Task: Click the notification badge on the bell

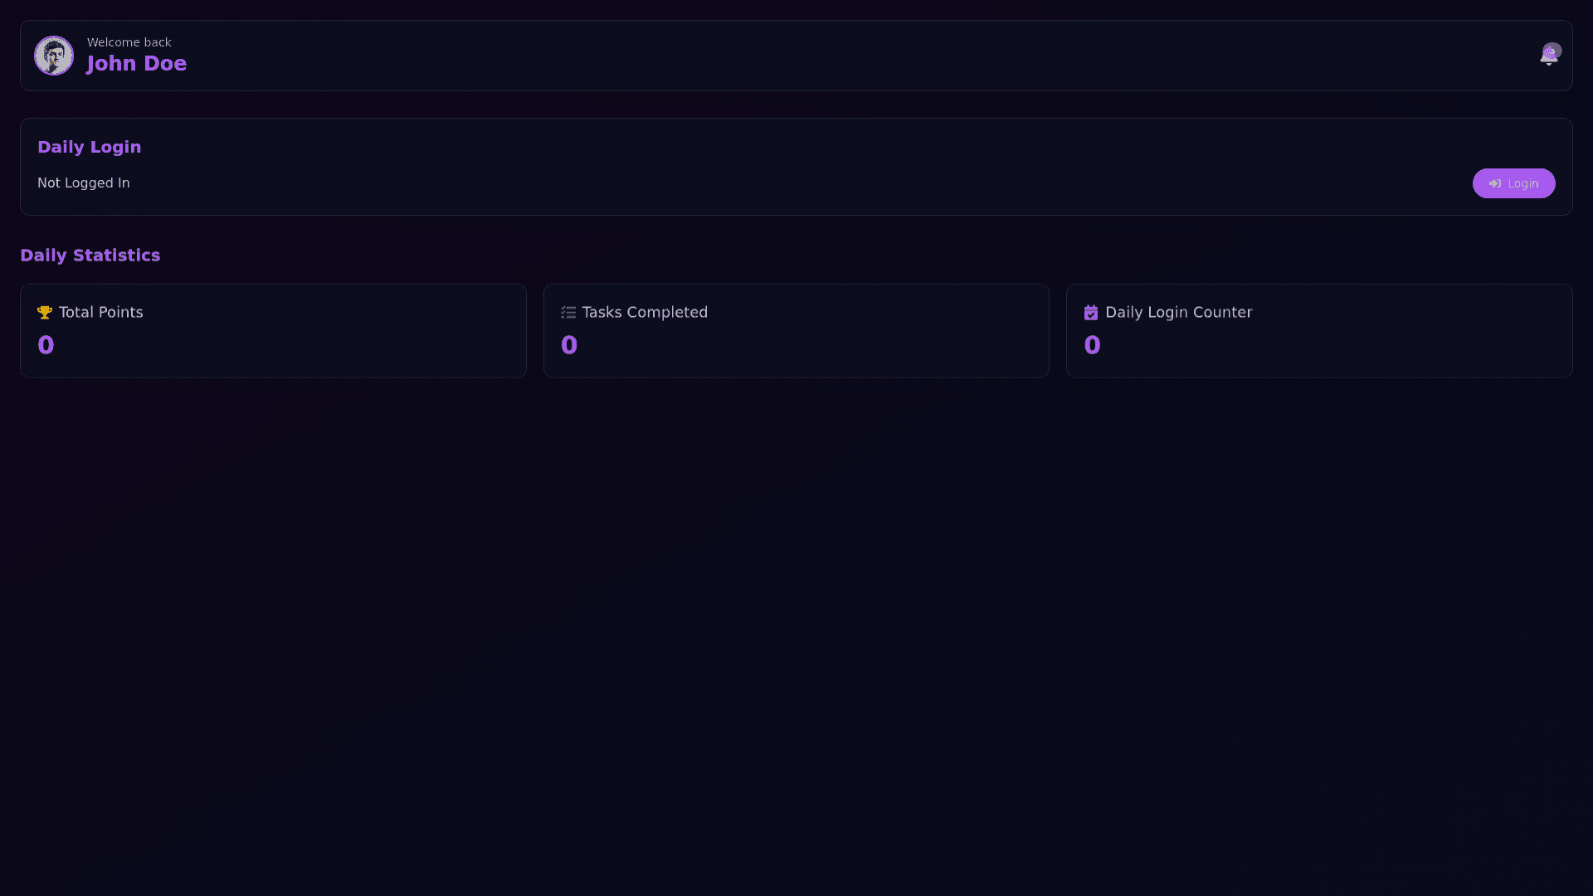Action: [1553, 51]
